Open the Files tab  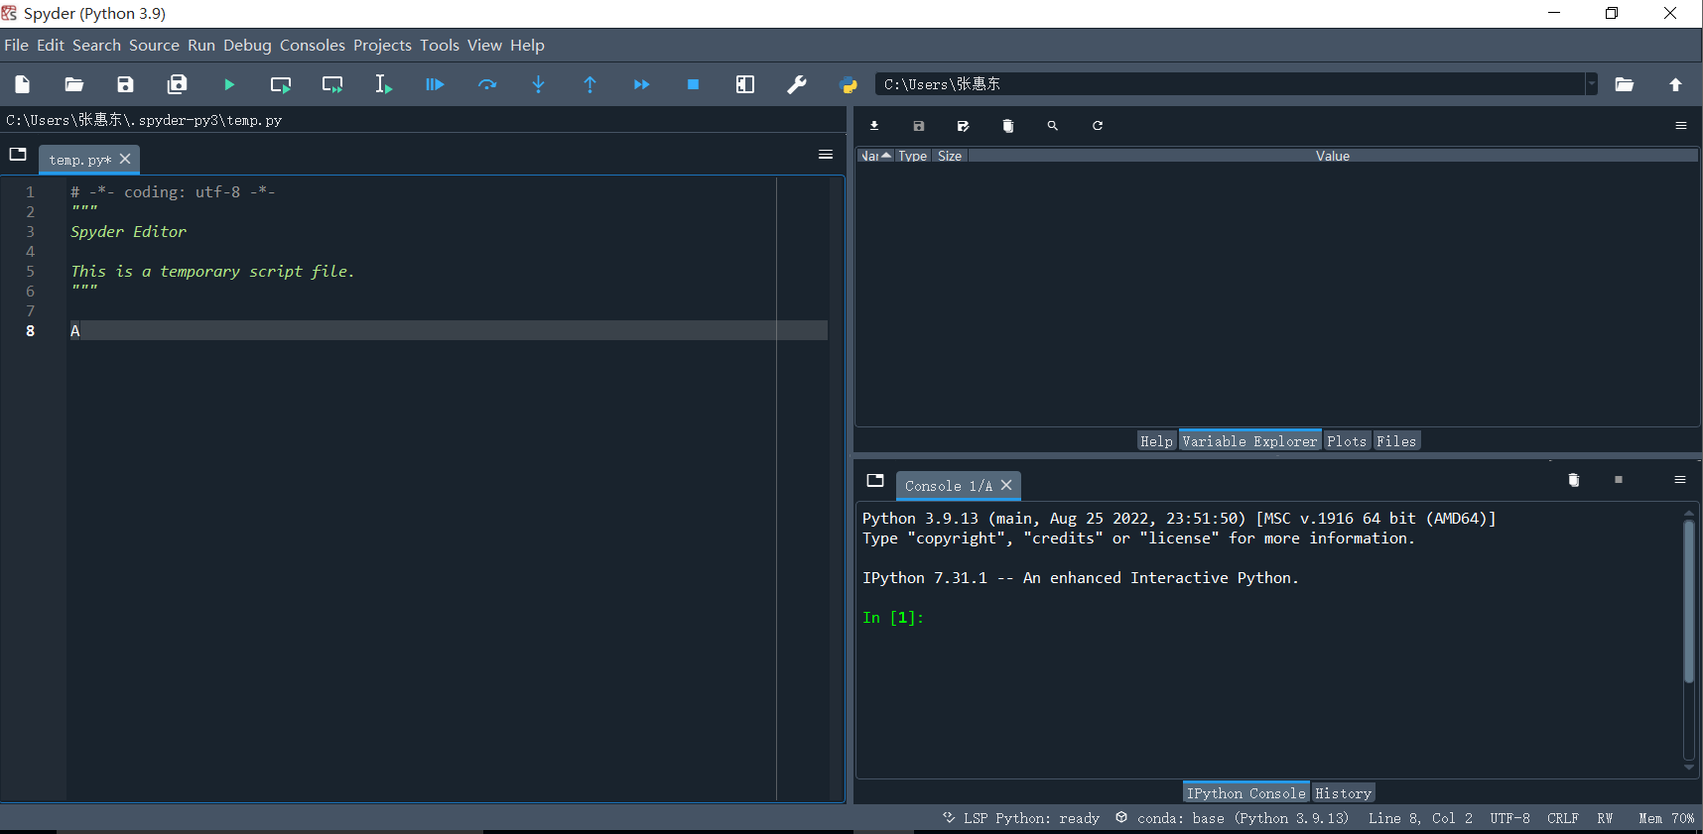pyautogui.click(x=1396, y=441)
